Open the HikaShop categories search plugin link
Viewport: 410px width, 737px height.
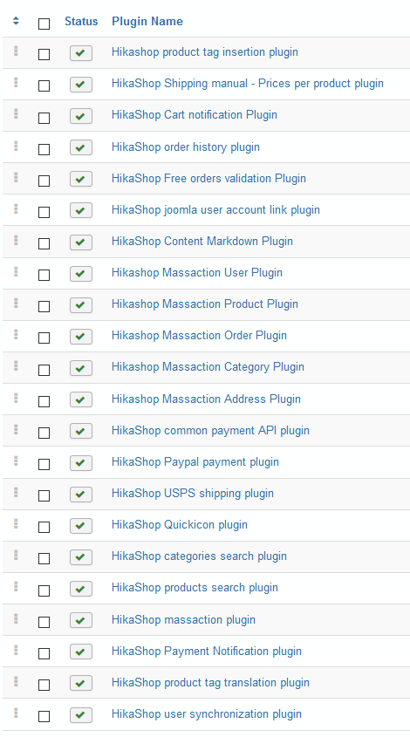click(x=199, y=556)
